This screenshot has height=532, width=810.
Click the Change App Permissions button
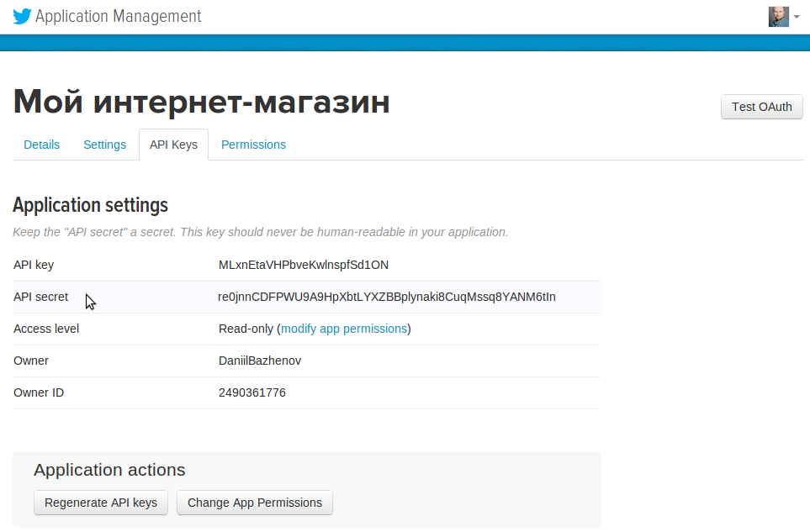pos(255,503)
